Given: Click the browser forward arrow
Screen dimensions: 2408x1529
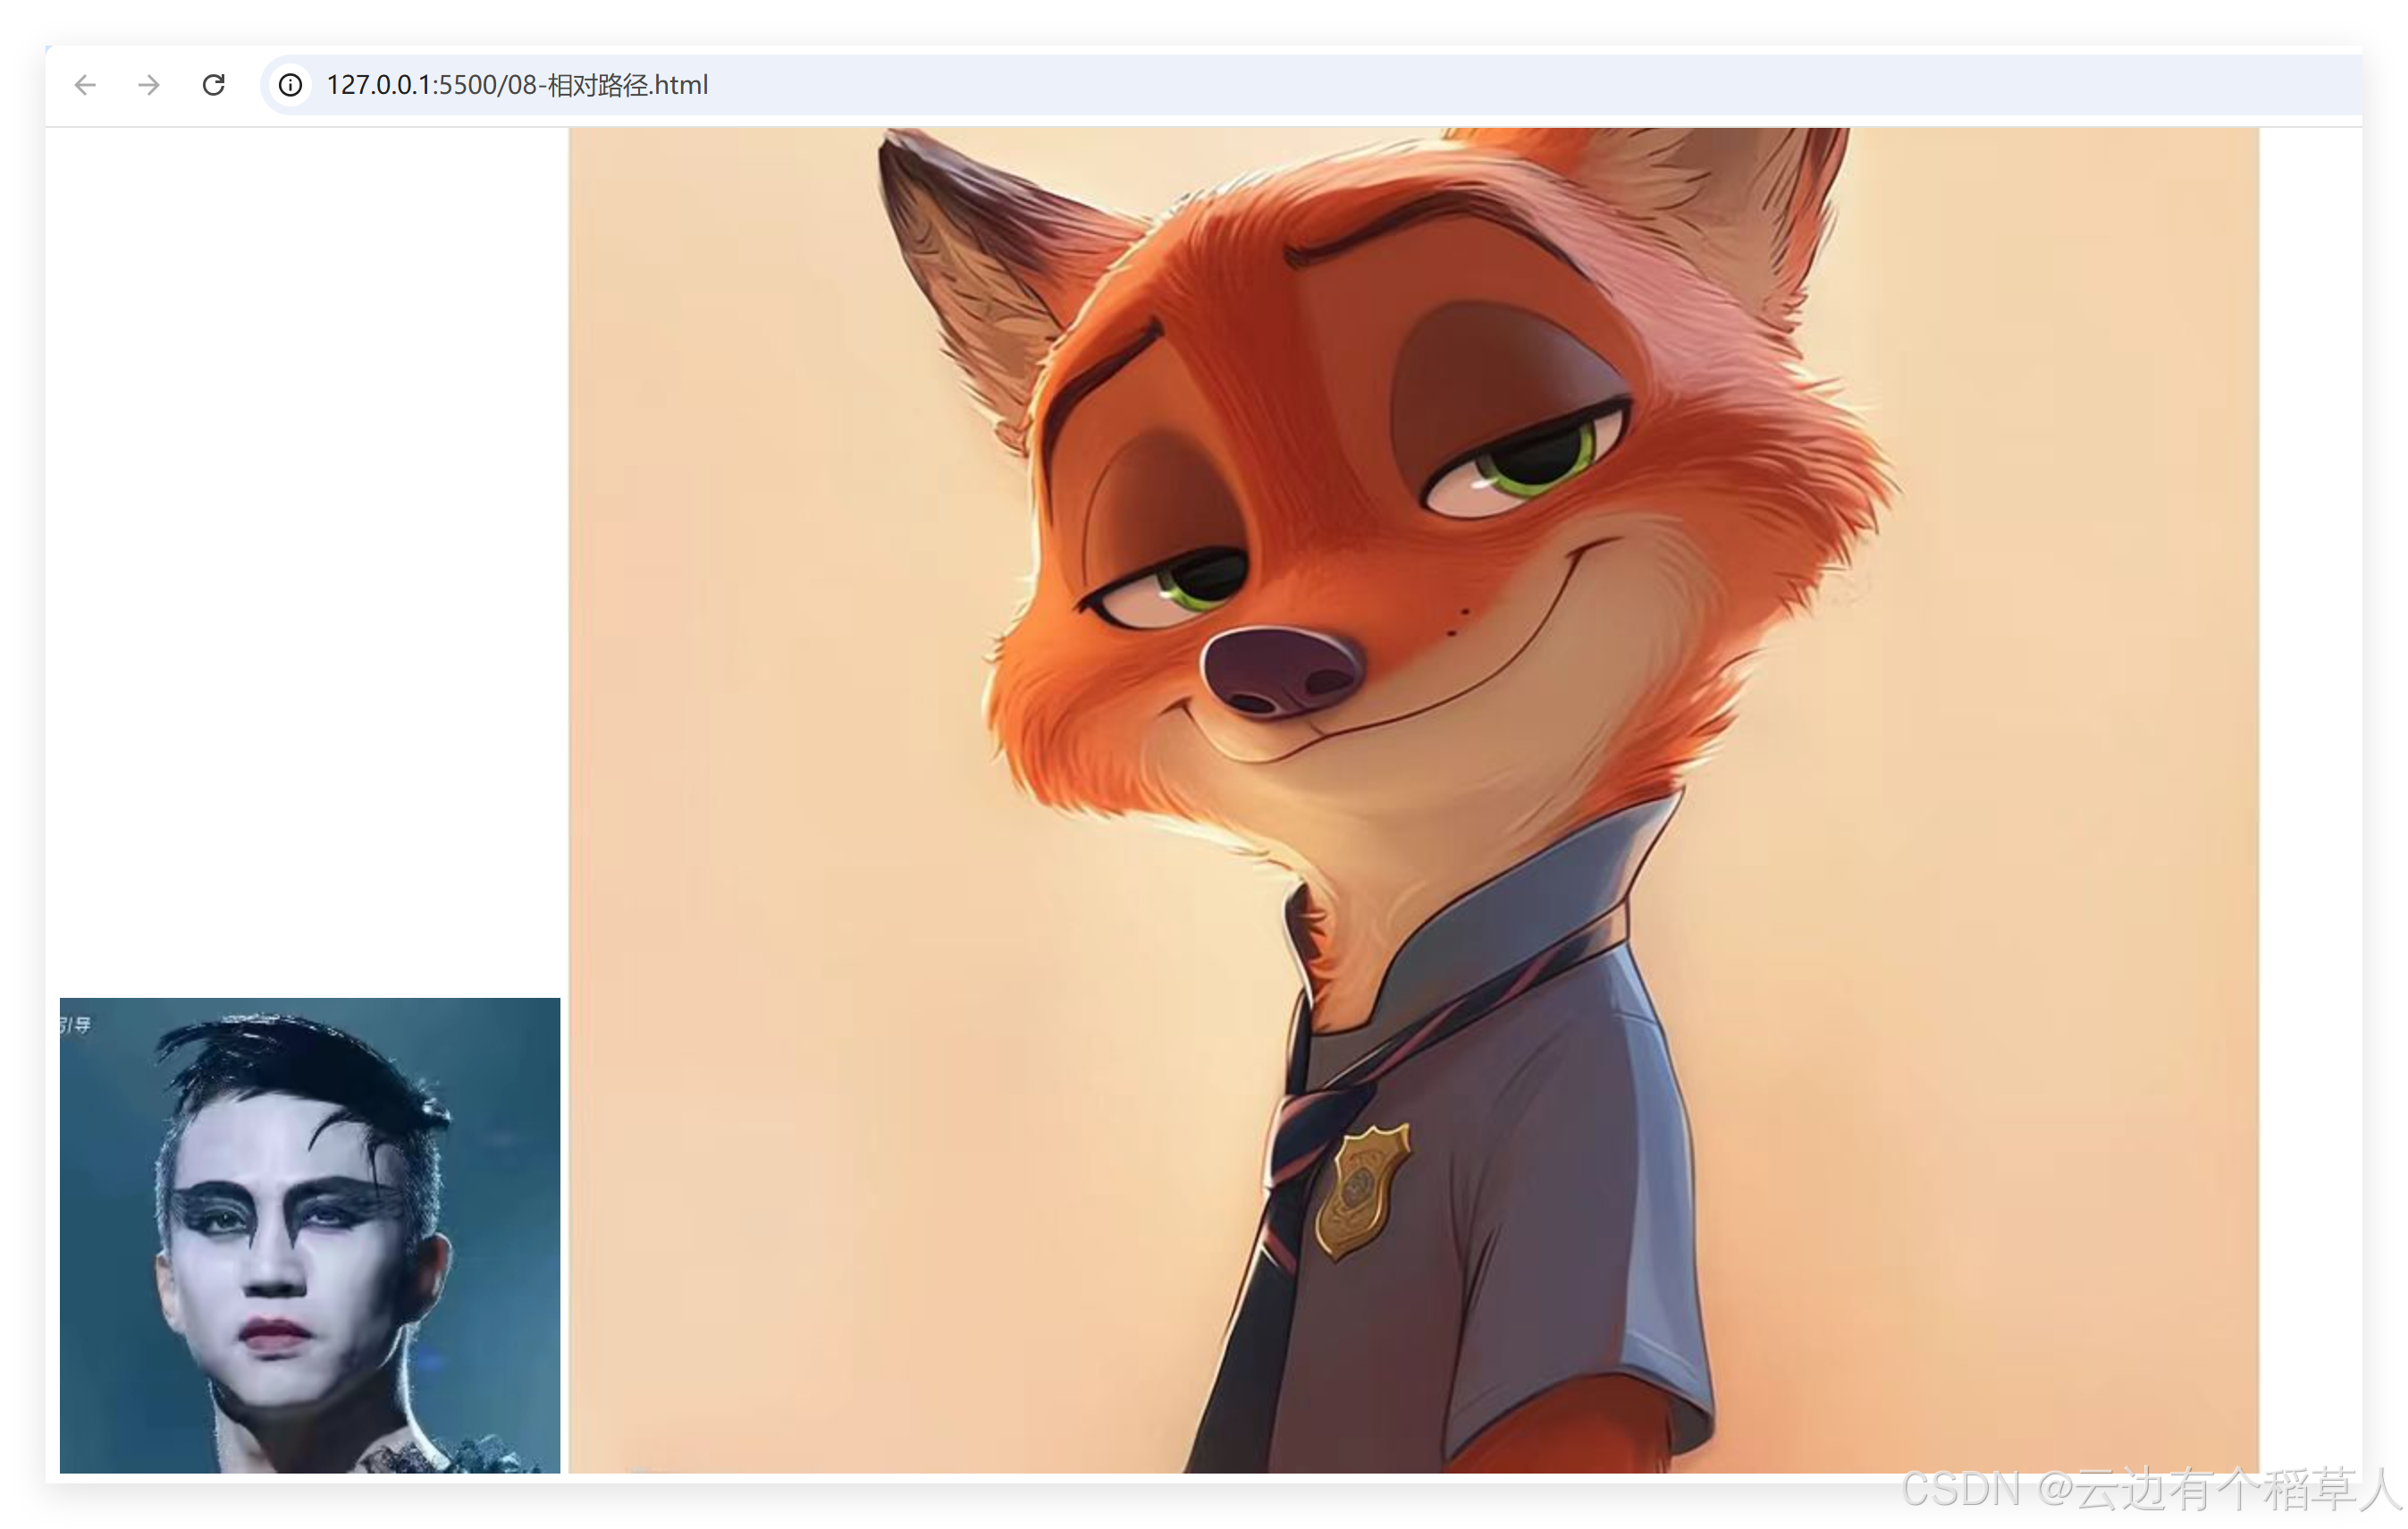Looking at the screenshot, I should click(149, 85).
